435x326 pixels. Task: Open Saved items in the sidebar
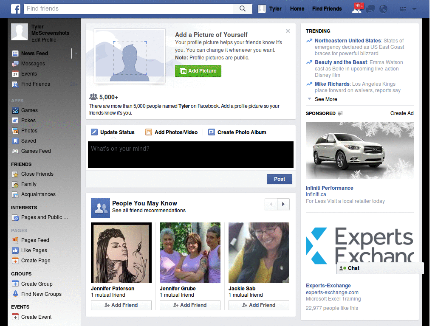click(28, 141)
